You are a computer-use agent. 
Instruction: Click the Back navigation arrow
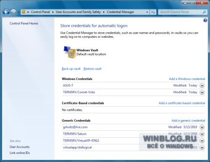tap(6, 12)
